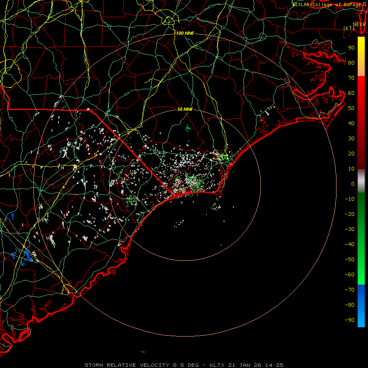This screenshot has height=368, width=368.
Task: Click the "20" value on velocity scale
Action: pyautogui.click(x=351, y=154)
